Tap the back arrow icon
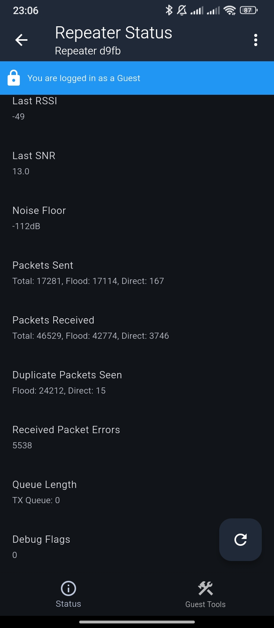Viewport: 274px width, 628px height. pyautogui.click(x=21, y=40)
